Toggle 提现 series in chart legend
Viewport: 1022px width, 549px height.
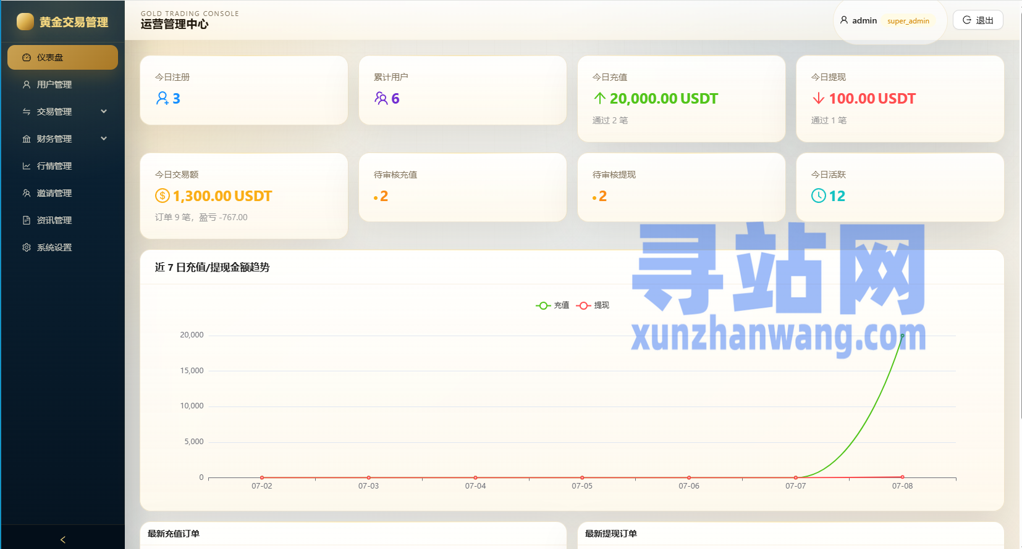593,305
